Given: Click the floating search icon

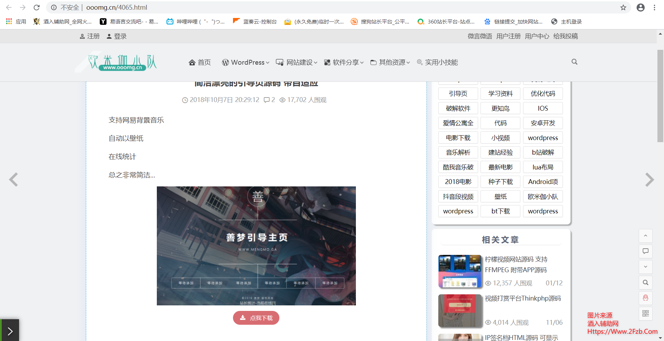Looking at the screenshot, I should (x=646, y=283).
